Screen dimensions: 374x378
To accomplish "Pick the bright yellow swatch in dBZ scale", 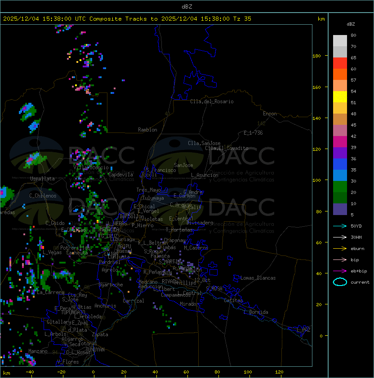I will (x=340, y=97).
